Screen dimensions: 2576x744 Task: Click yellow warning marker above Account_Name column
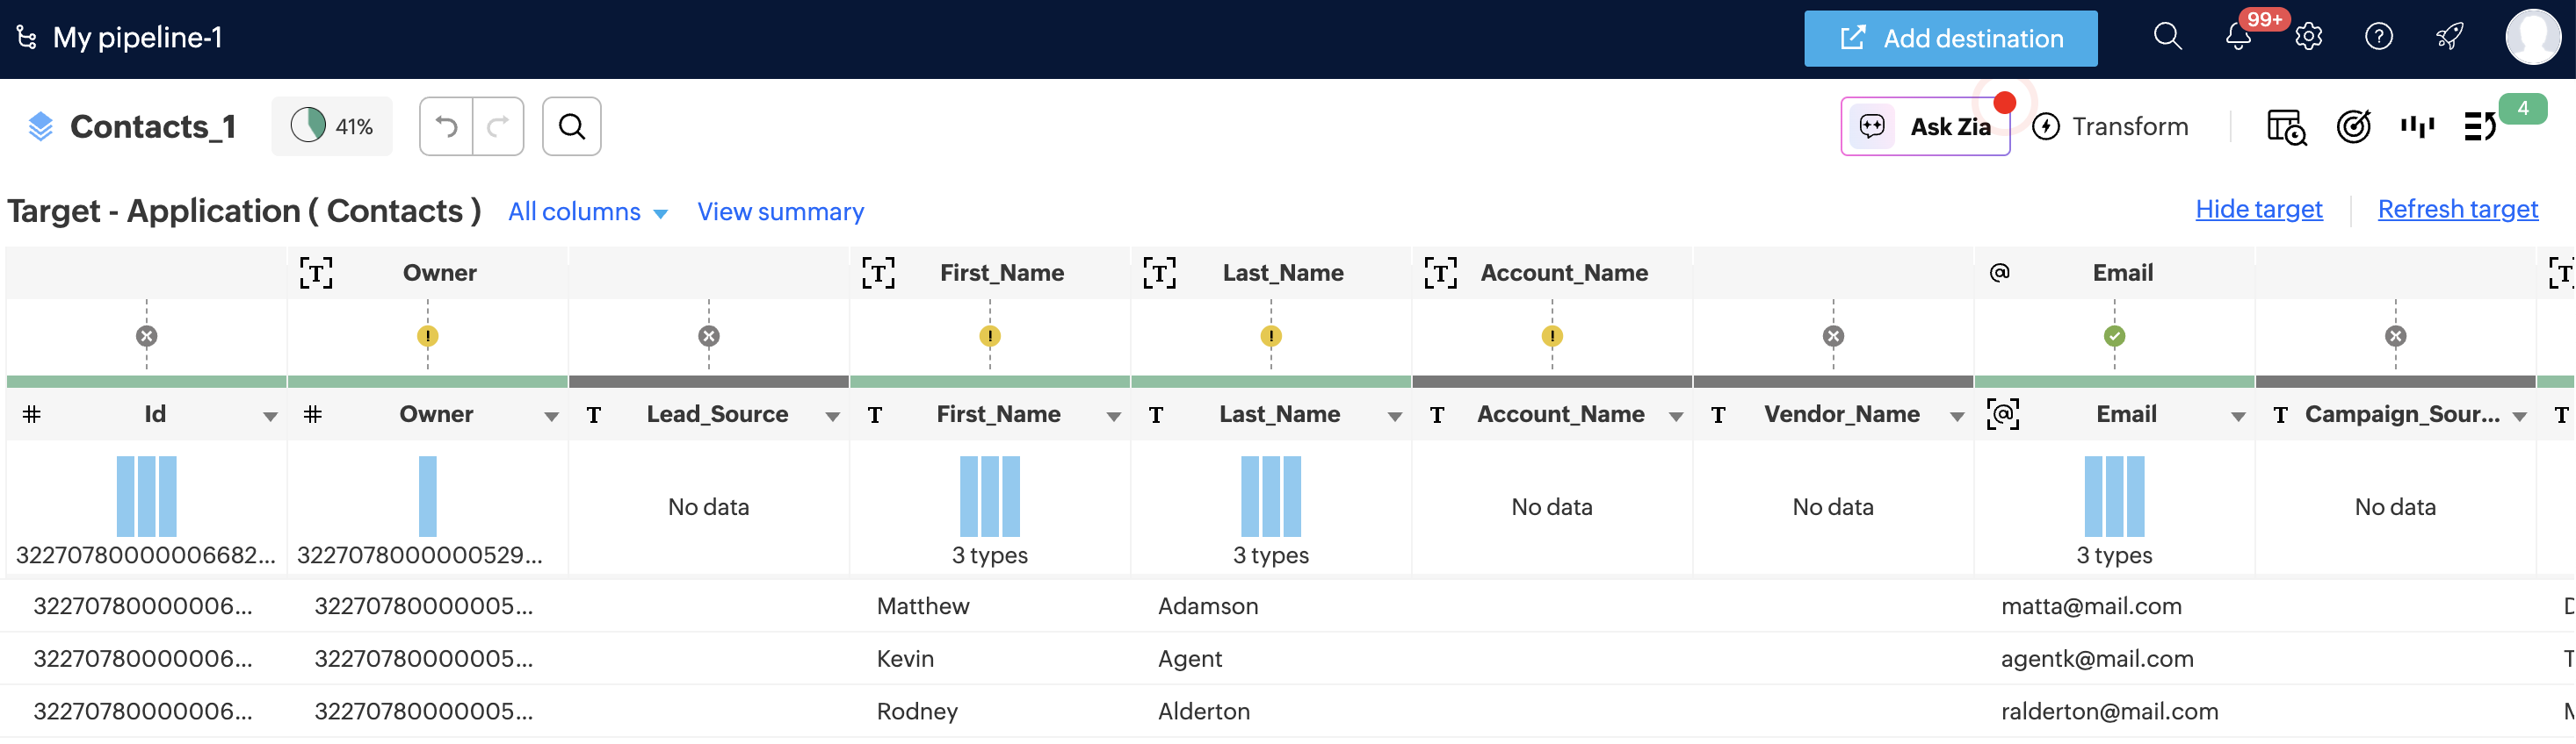[x=1552, y=337]
